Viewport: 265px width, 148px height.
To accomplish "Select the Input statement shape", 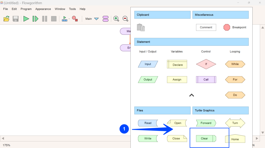I will (148, 64).
